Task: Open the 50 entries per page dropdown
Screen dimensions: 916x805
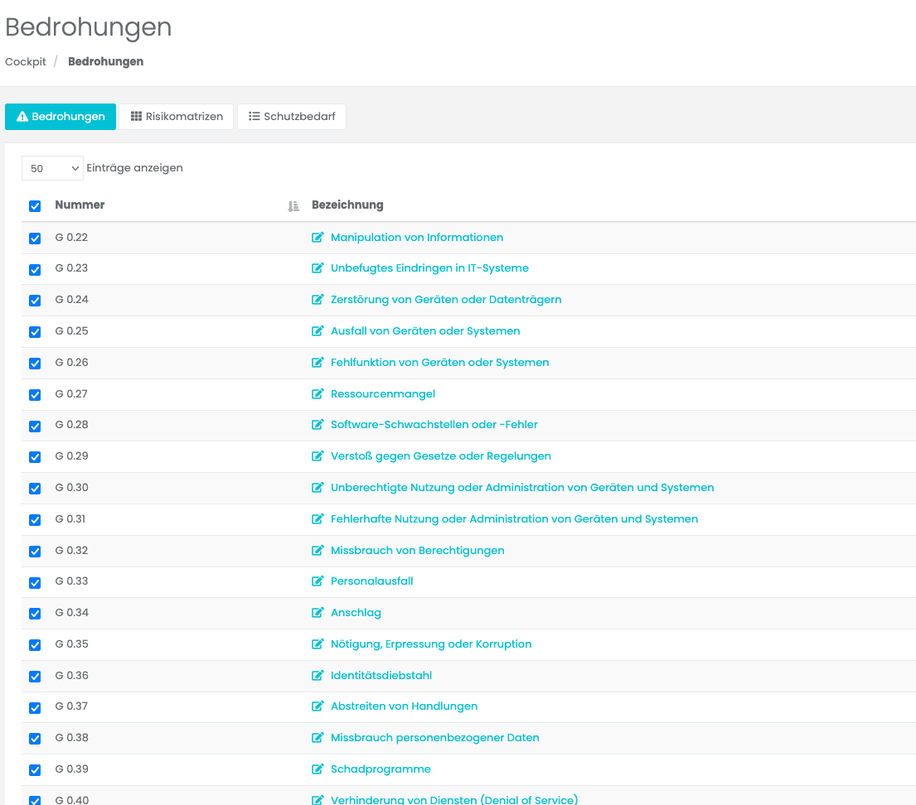Action: [52, 168]
